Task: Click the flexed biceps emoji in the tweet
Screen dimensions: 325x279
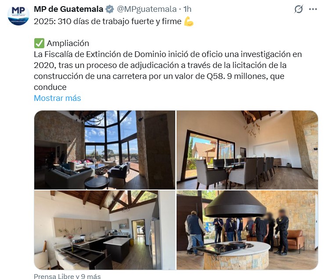Action: click(x=188, y=21)
